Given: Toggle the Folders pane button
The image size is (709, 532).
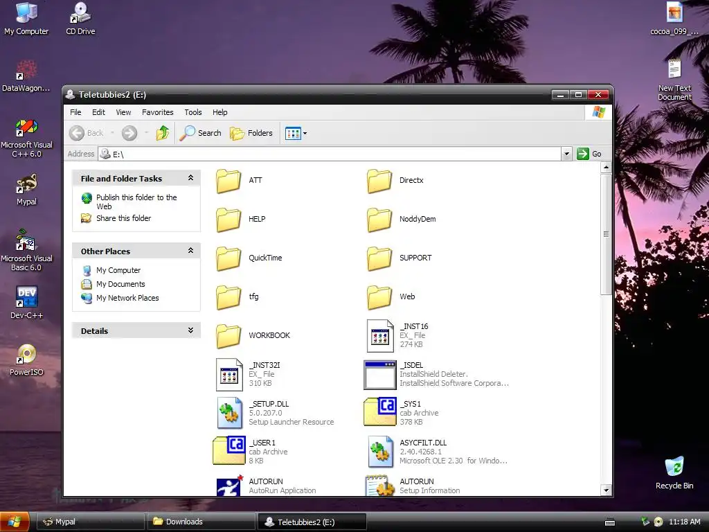Looking at the screenshot, I should (251, 133).
